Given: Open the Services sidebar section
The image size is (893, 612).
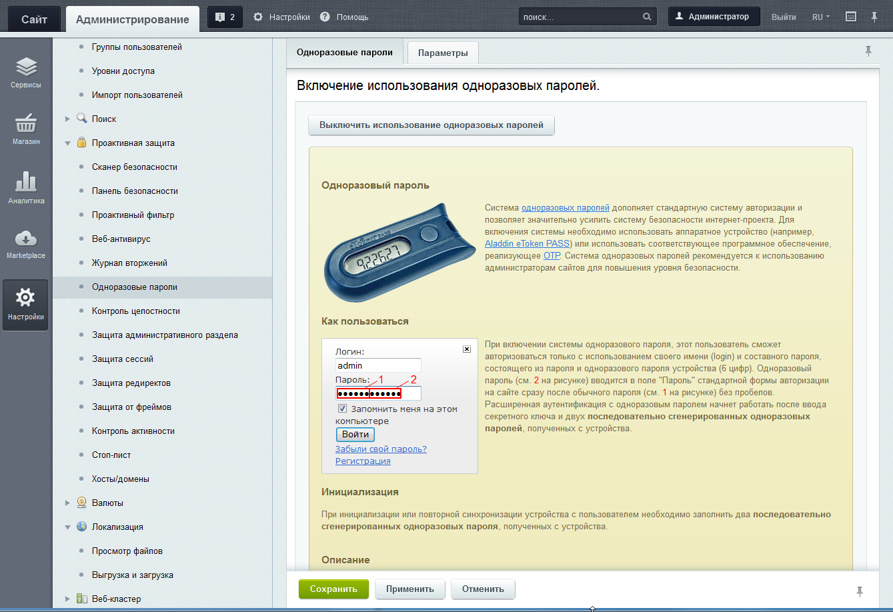Looking at the screenshot, I should [26, 73].
